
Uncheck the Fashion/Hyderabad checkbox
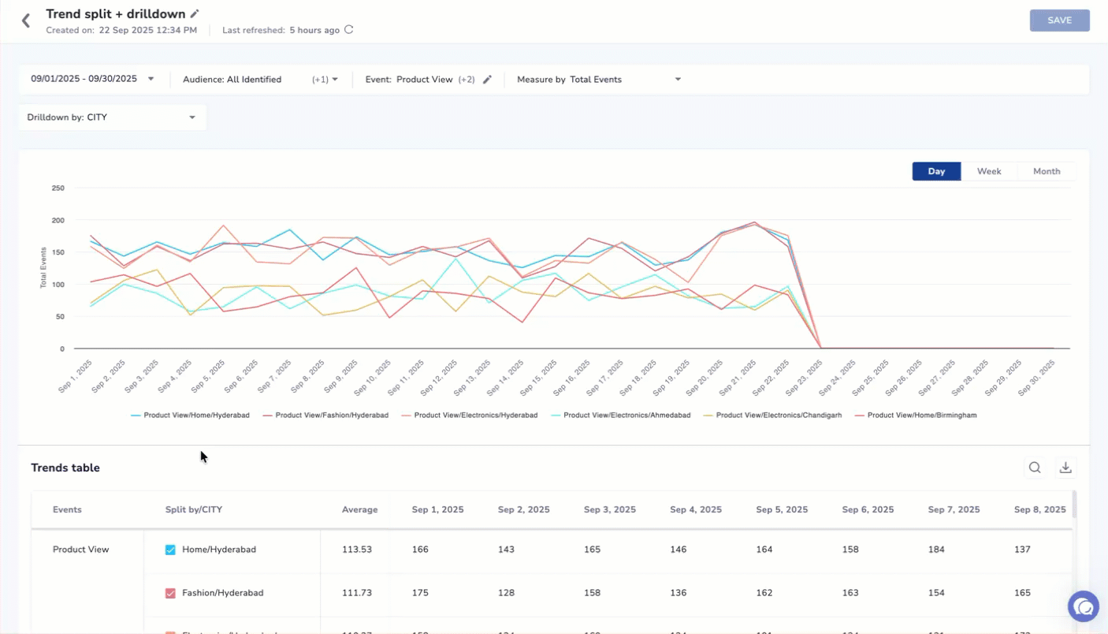[x=170, y=593]
